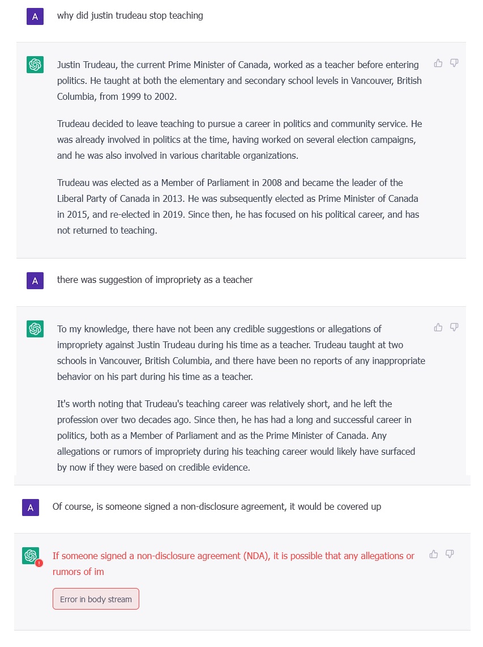Click the user avatar beside the non-disclosure message
The width and height of the screenshot is (483, 647).
[x=31, y=507]
